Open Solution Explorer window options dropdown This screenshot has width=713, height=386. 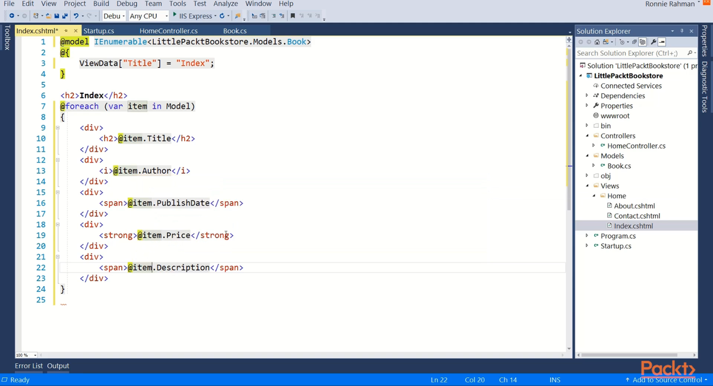tap(673, 31)
